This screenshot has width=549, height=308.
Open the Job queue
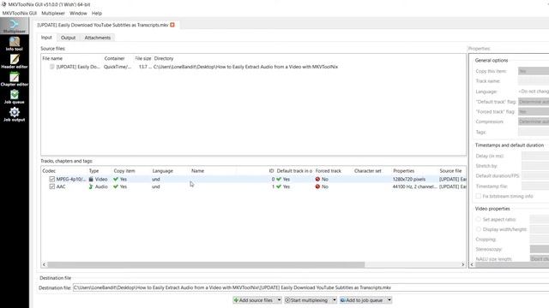15,97
